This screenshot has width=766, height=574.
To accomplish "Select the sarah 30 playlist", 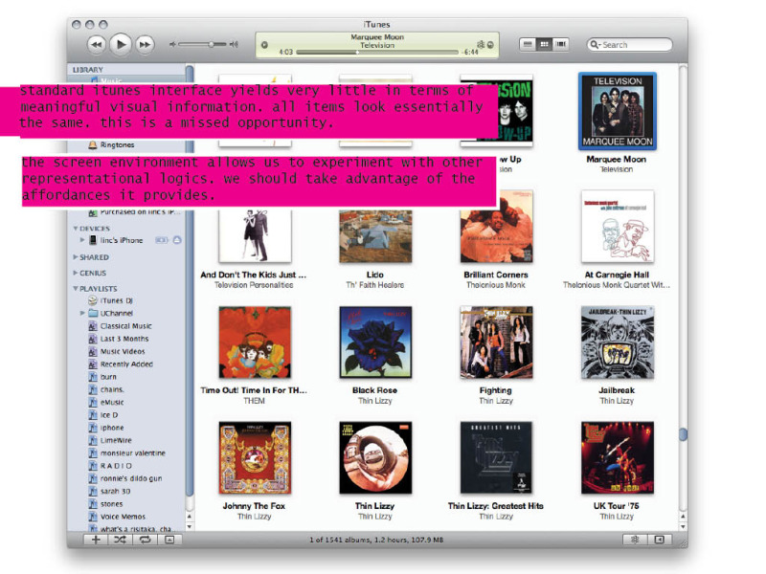I will pyautogui.click(x=109, y=491).
